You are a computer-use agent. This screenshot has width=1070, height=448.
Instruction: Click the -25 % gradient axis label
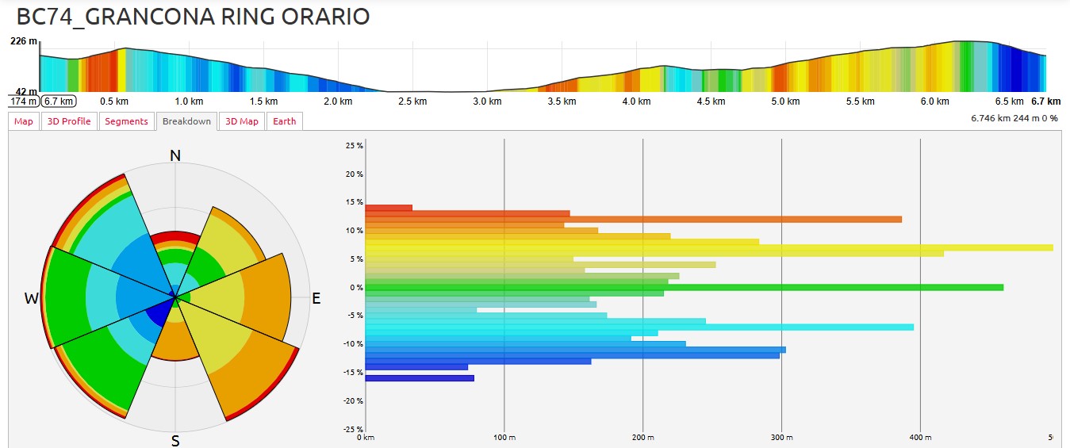(x=352, y=429)
